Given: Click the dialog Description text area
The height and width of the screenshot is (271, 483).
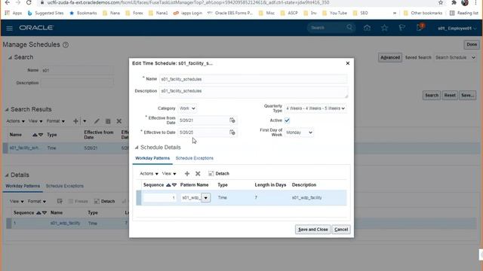Looking at the screenshot, I should (254, 92).
